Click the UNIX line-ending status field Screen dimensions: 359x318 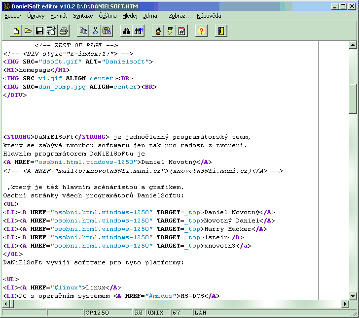(158, 313)
